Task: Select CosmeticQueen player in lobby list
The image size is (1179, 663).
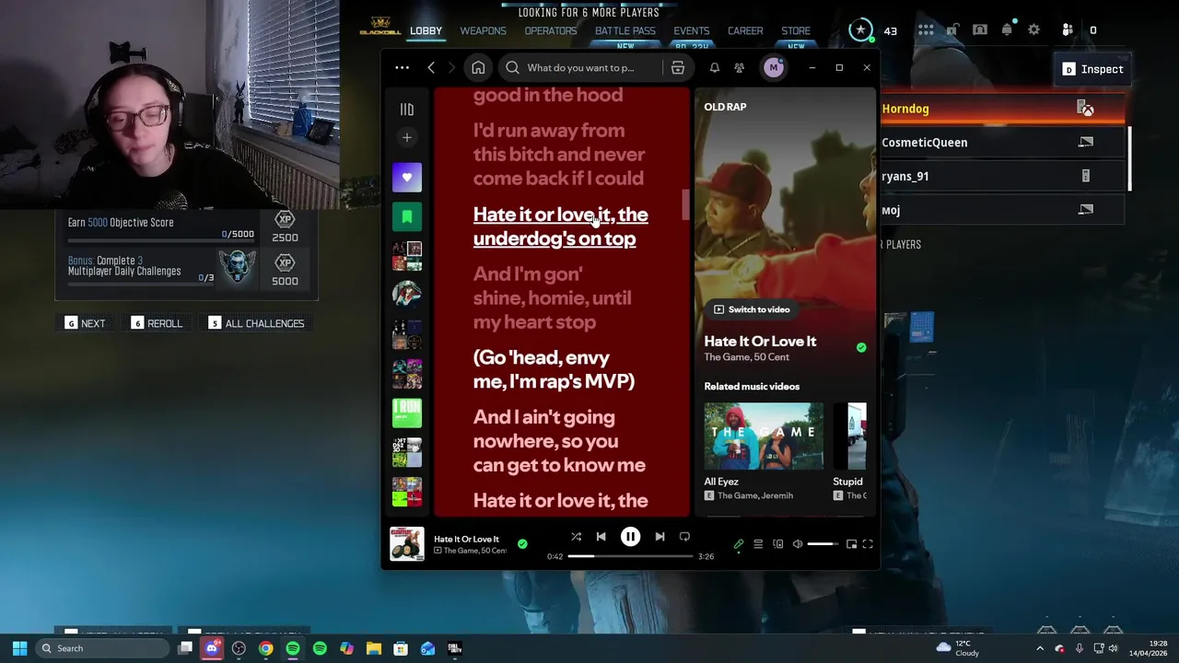Action: [1004, 143]
